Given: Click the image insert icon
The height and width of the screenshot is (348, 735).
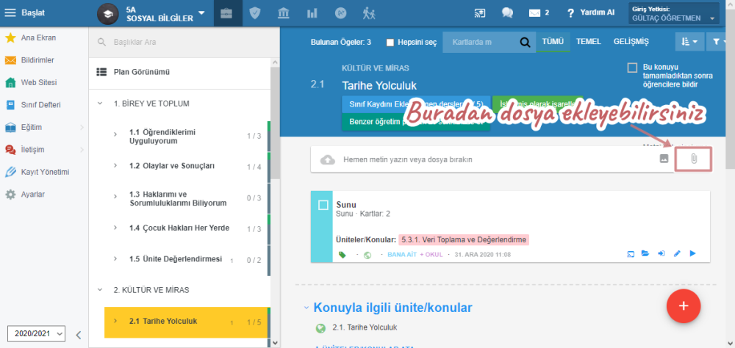Looking at the screenshot, I should 664,159.
